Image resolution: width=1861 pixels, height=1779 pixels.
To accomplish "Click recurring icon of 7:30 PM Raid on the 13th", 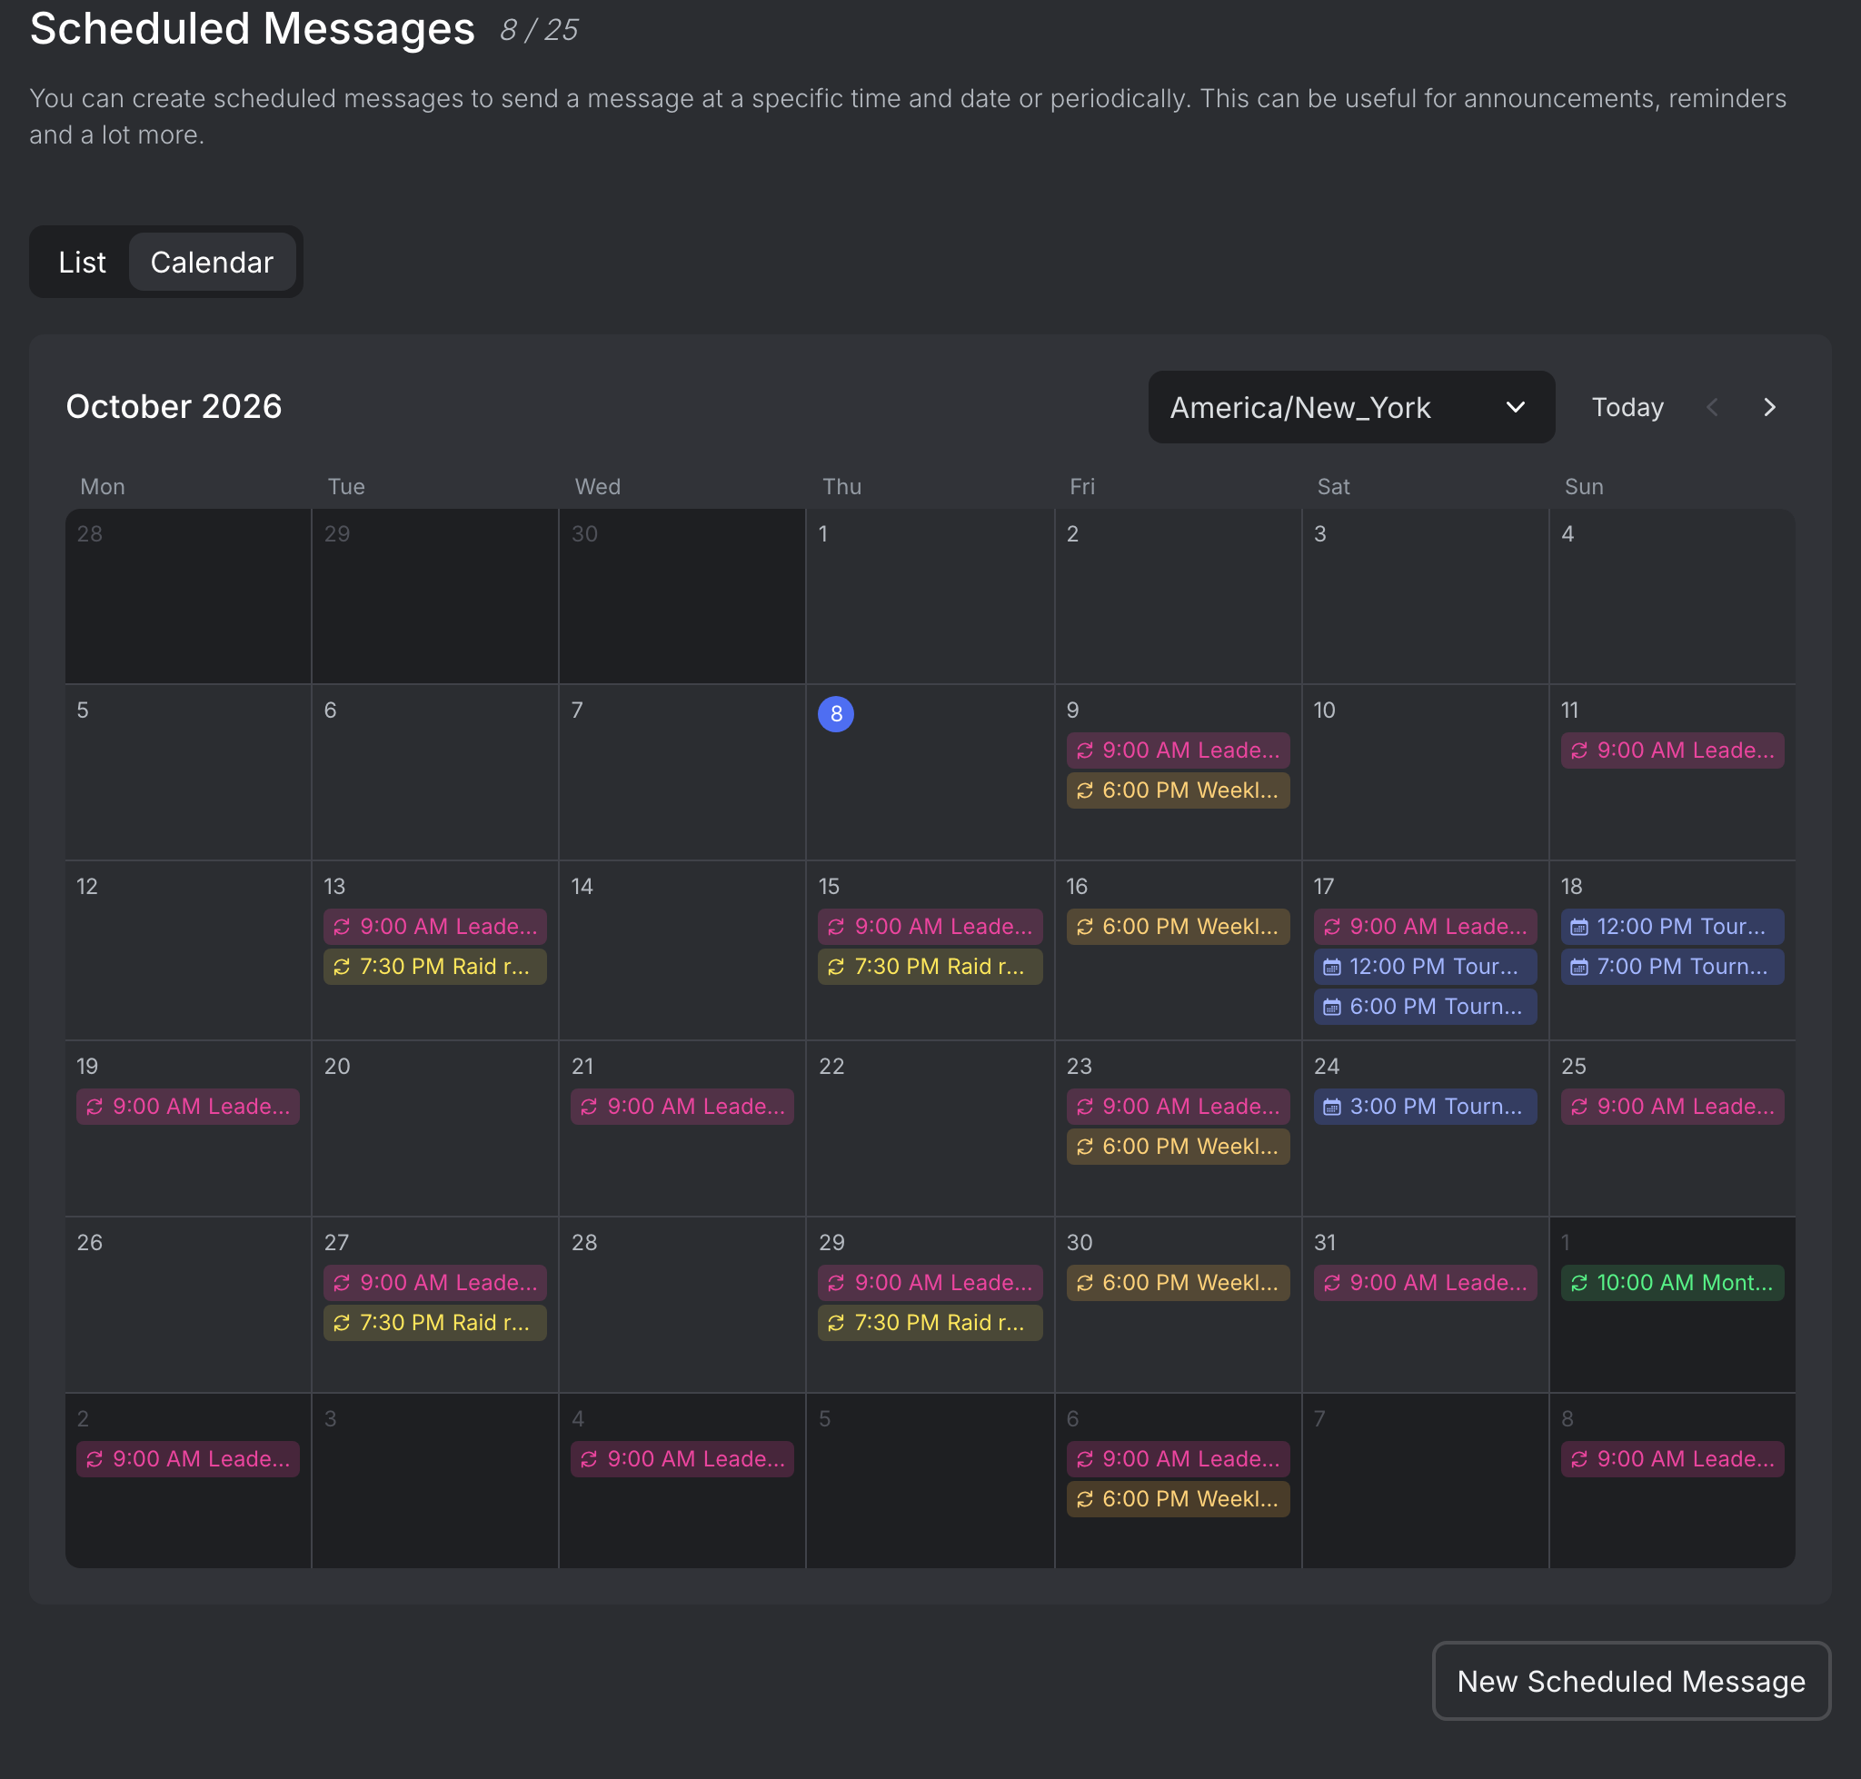I will coord(342,967).
